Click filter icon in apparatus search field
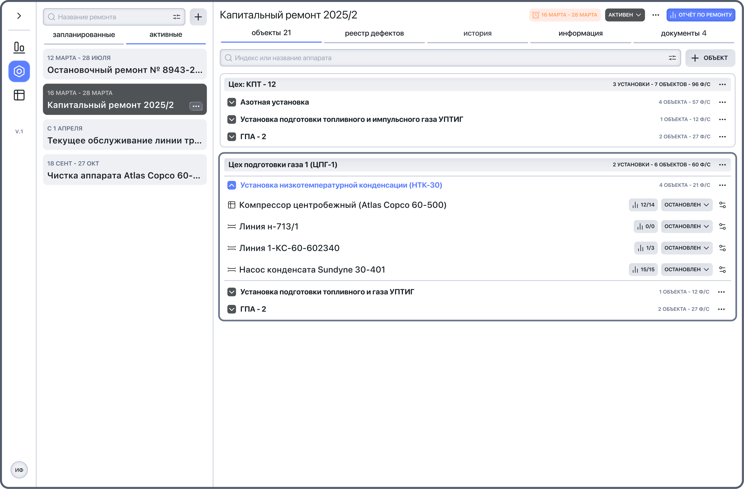Viewport: 744px width, 489px height. click(x=672, y=58)
